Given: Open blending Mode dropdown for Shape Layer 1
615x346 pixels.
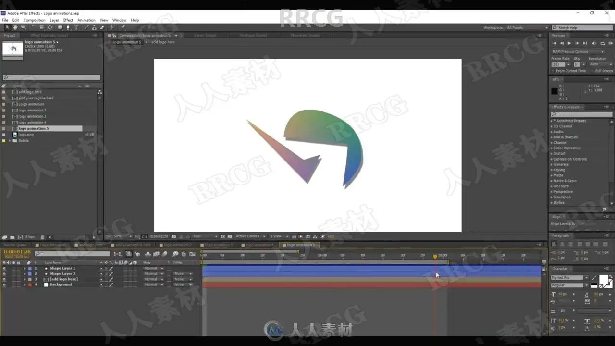Looking at the screenshot, I should [154, 268].
